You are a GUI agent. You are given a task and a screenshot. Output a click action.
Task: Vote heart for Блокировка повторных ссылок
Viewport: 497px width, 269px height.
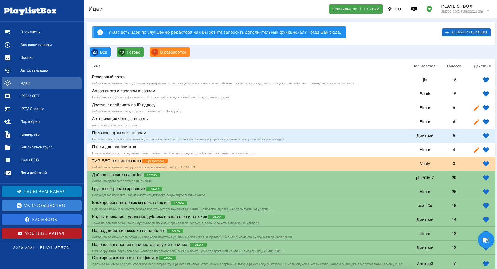tap(486, 206)
